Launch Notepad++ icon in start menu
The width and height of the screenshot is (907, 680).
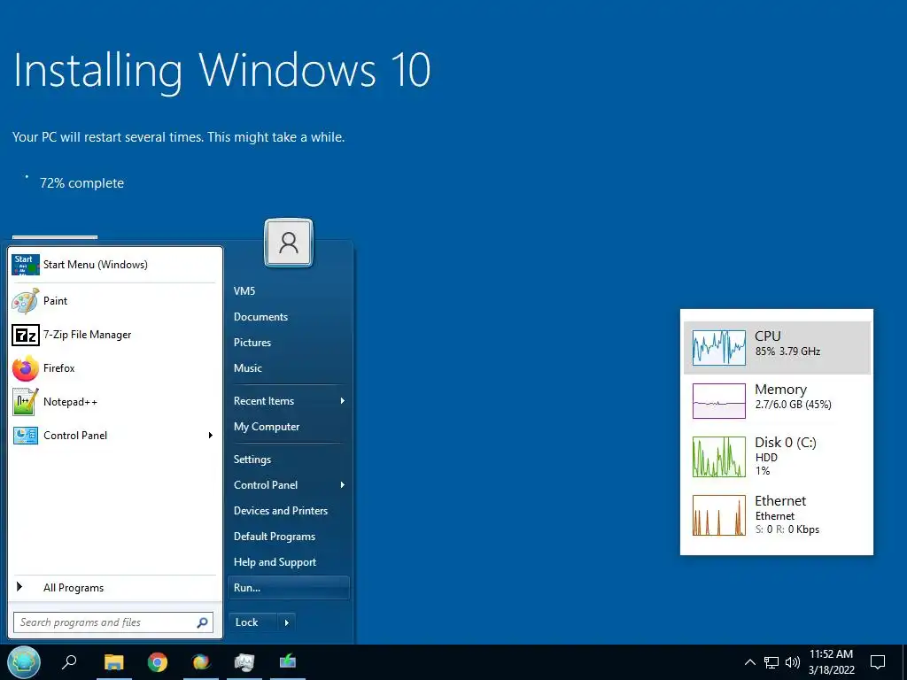pos(26,402)
